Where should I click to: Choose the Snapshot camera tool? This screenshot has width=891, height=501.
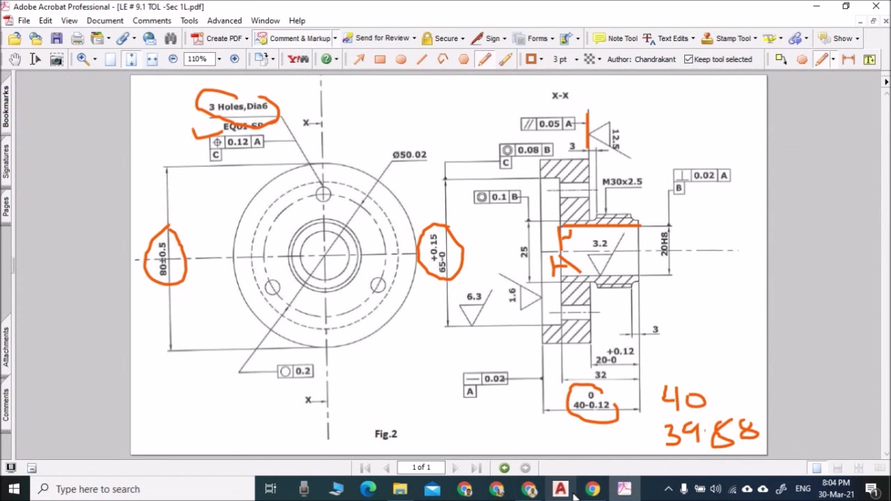(x=56, y=59)
